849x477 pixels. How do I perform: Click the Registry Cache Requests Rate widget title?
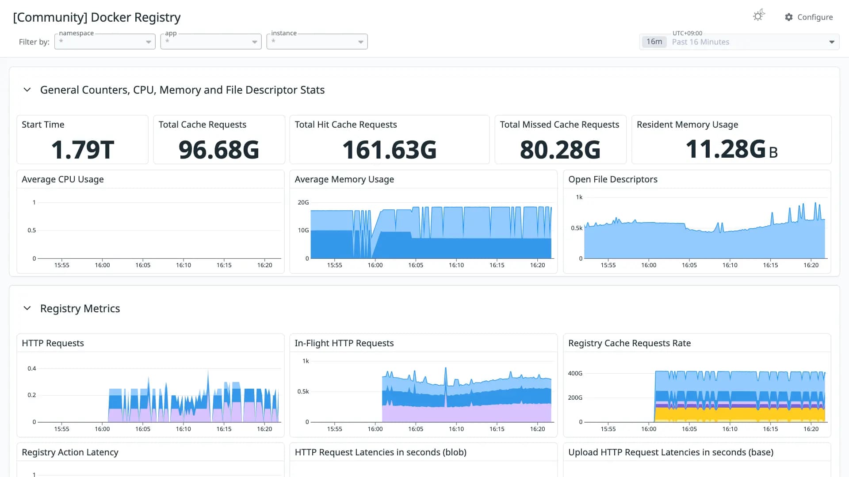pyautogui.click(x=629, y=343)
